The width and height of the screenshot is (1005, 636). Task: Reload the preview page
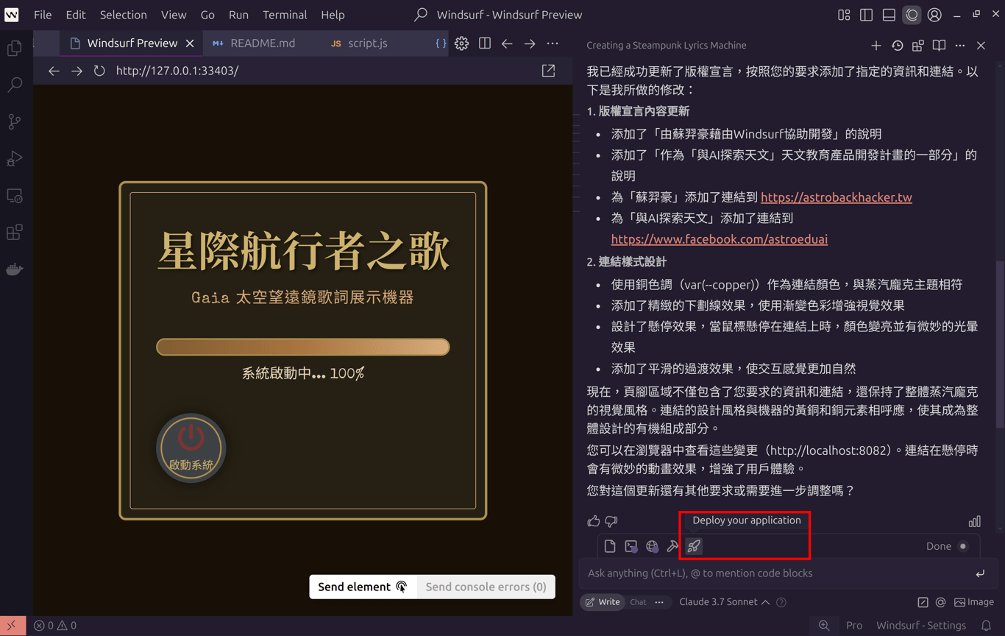99,71
